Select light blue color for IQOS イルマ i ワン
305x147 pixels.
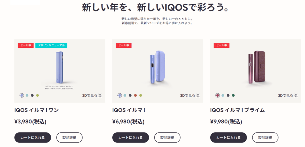pos(27,95)
